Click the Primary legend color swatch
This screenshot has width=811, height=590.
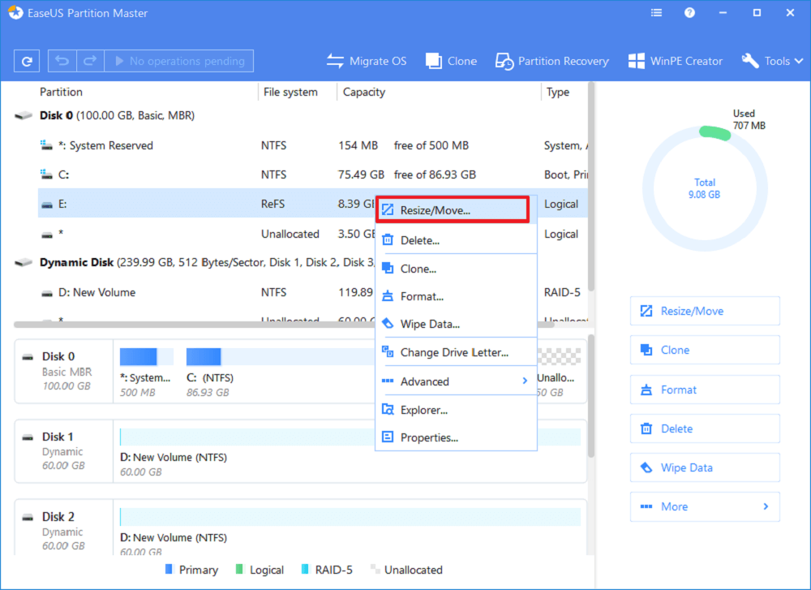pyautogui.click(x=168, y=569)
